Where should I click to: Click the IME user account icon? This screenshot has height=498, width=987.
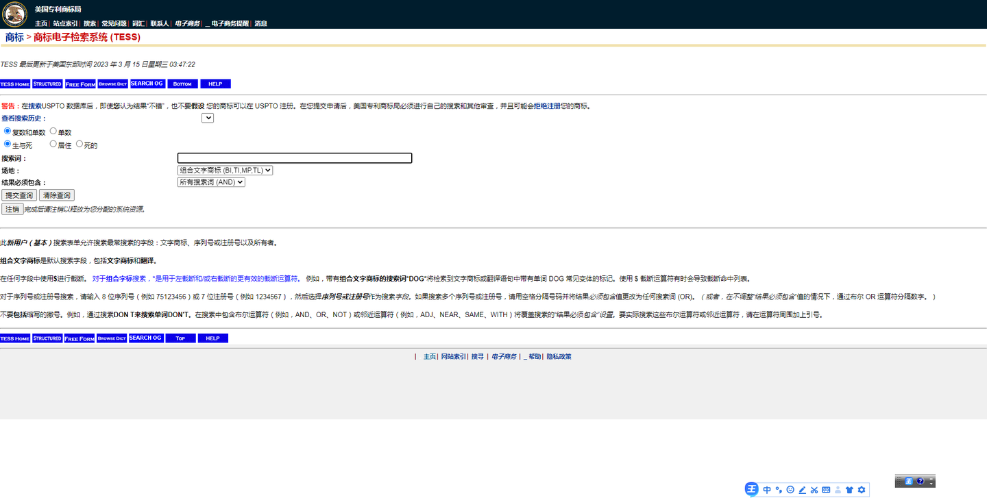coord(838,490)
